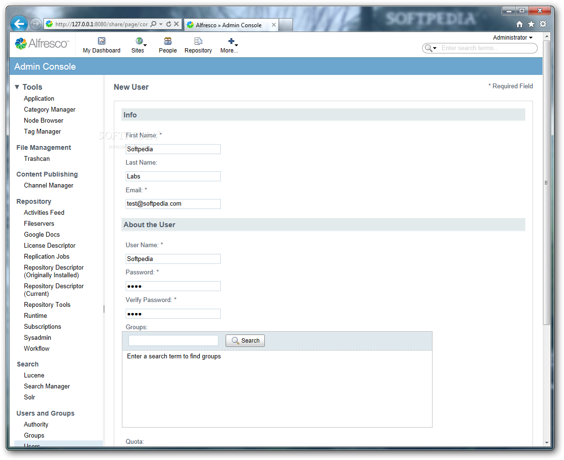Click the People icon
The width and height of the screenshot is (564, 460).
tap(168, 41)
